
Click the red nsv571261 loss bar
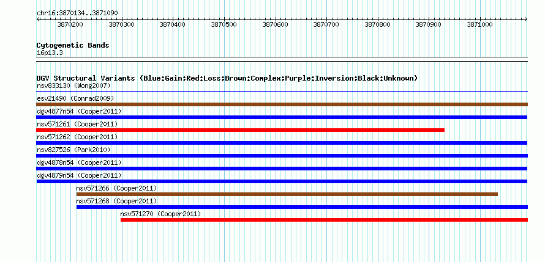[x=241, y=130]
